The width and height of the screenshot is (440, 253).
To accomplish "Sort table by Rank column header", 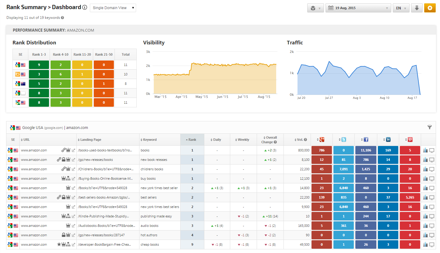I will tap(192, 140).
